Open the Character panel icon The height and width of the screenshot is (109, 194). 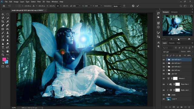coord(158,43)
